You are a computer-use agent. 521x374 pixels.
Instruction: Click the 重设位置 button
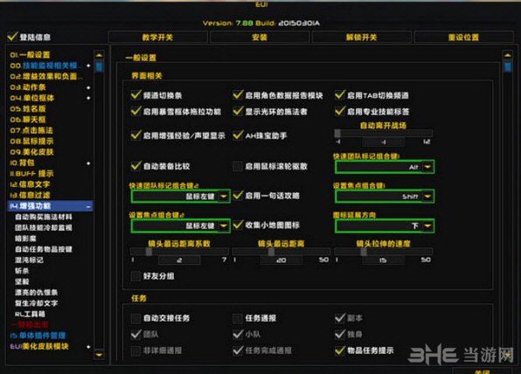463,38
